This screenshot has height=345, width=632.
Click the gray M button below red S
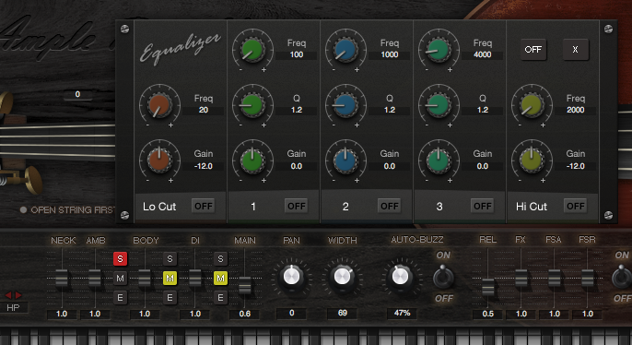[120, 278]
